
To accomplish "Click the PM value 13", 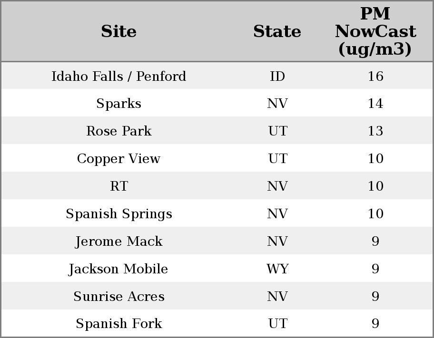I will (375, 131).
